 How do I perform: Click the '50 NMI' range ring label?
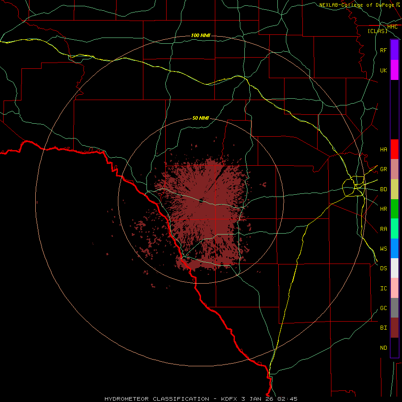[x=201, y=118]
